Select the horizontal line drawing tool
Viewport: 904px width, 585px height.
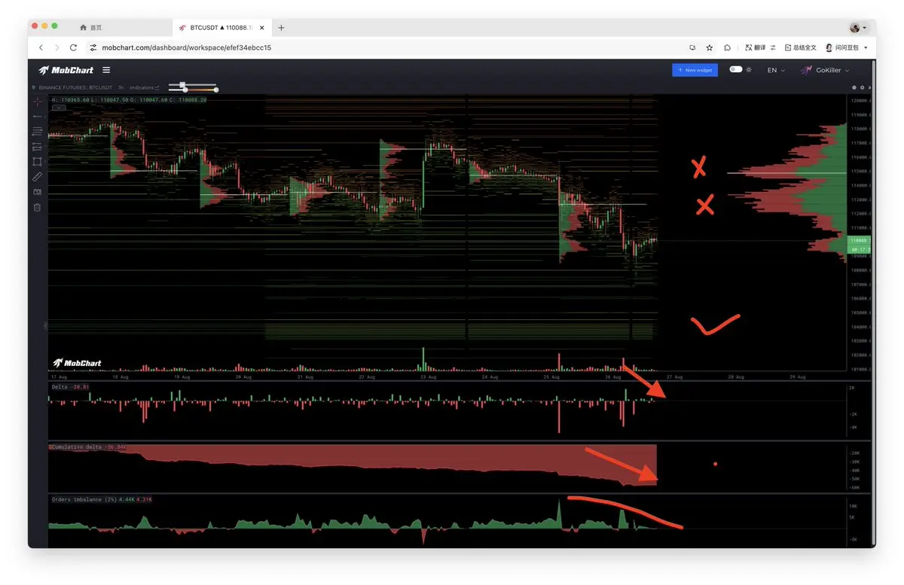coord(38,117)
